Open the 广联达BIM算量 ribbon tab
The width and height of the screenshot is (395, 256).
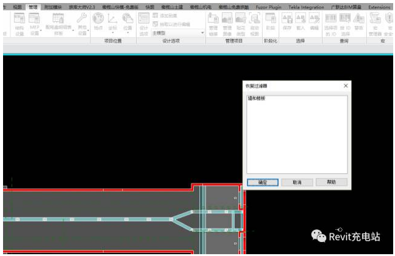(346, 7)
